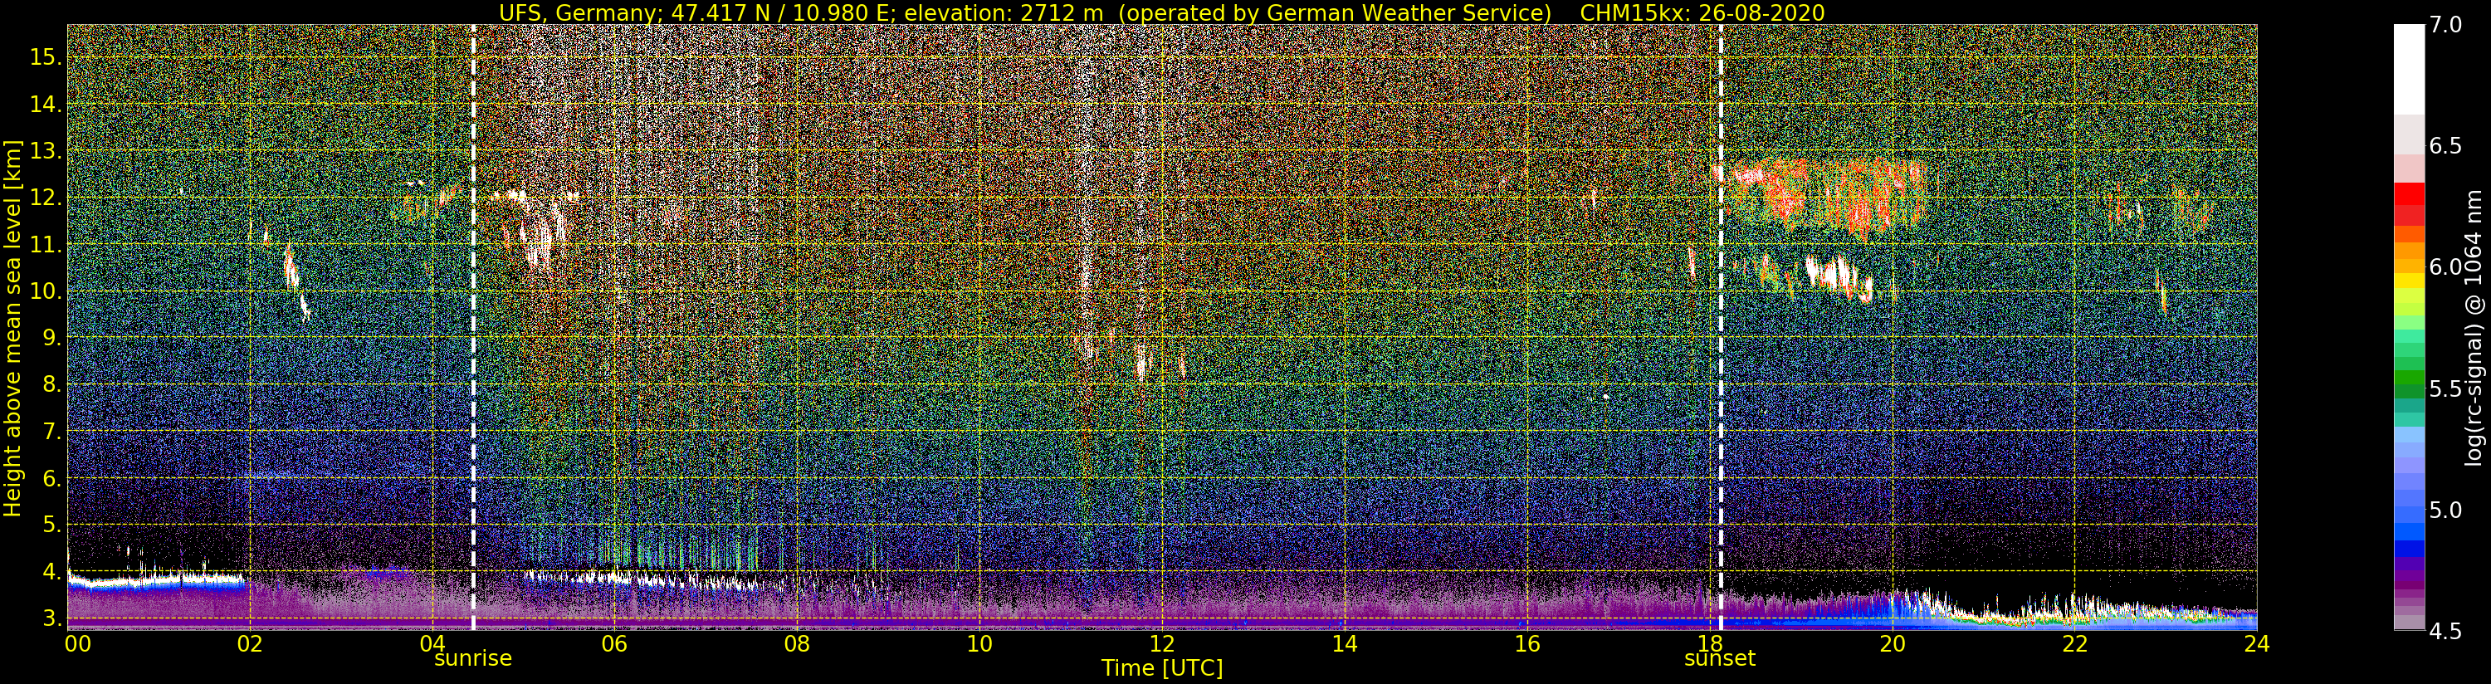Click the '10' tick on the time axis
Screen dimensions: 2491x684
coord(979,643)
